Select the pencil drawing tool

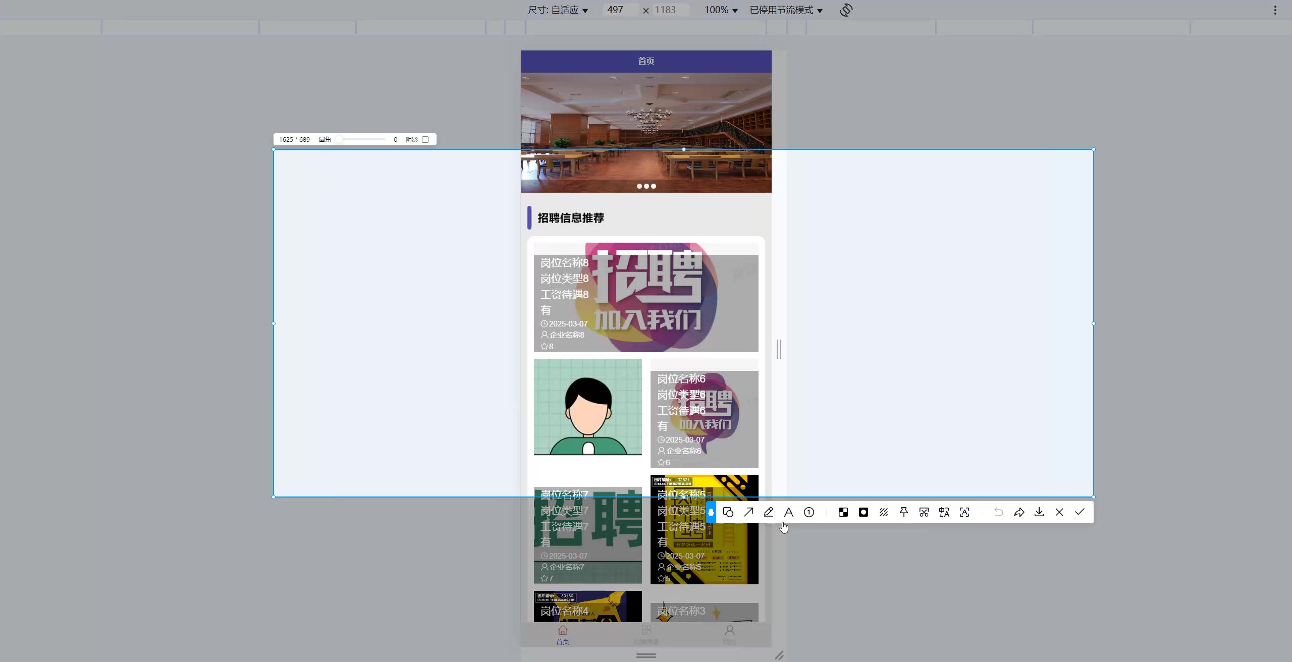[769, 512]
